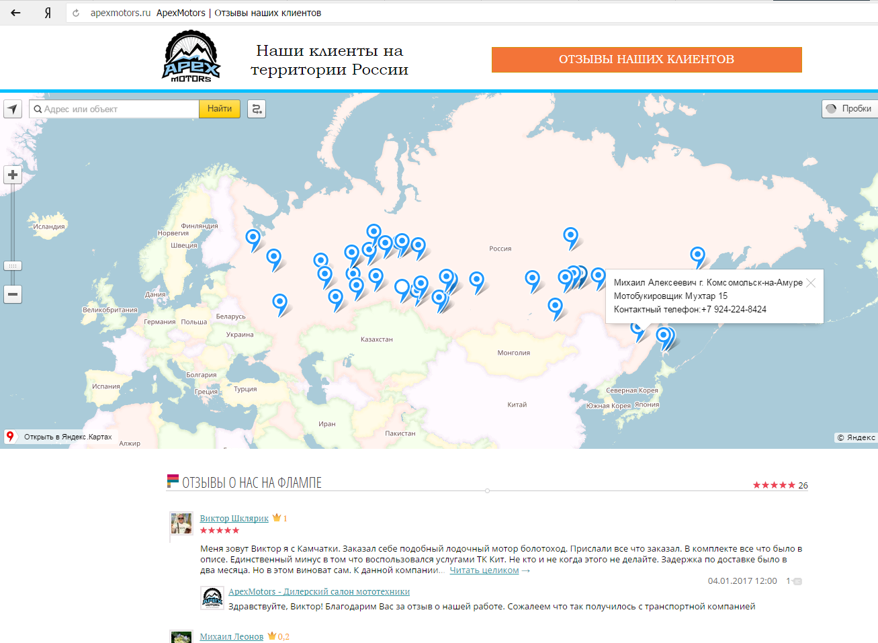Screen dimensions: 878x643
Task: Open ApexMotors - Дилерский салон мототехники link
Action: [x=318, y=592]
